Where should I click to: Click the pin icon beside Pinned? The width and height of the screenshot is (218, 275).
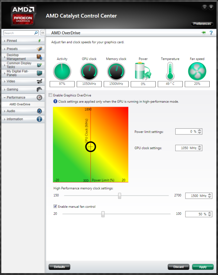(x=40, y=41)
